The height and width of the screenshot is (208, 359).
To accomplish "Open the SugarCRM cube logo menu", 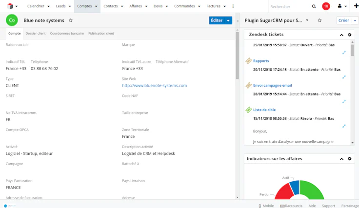I will click(12, 6).
